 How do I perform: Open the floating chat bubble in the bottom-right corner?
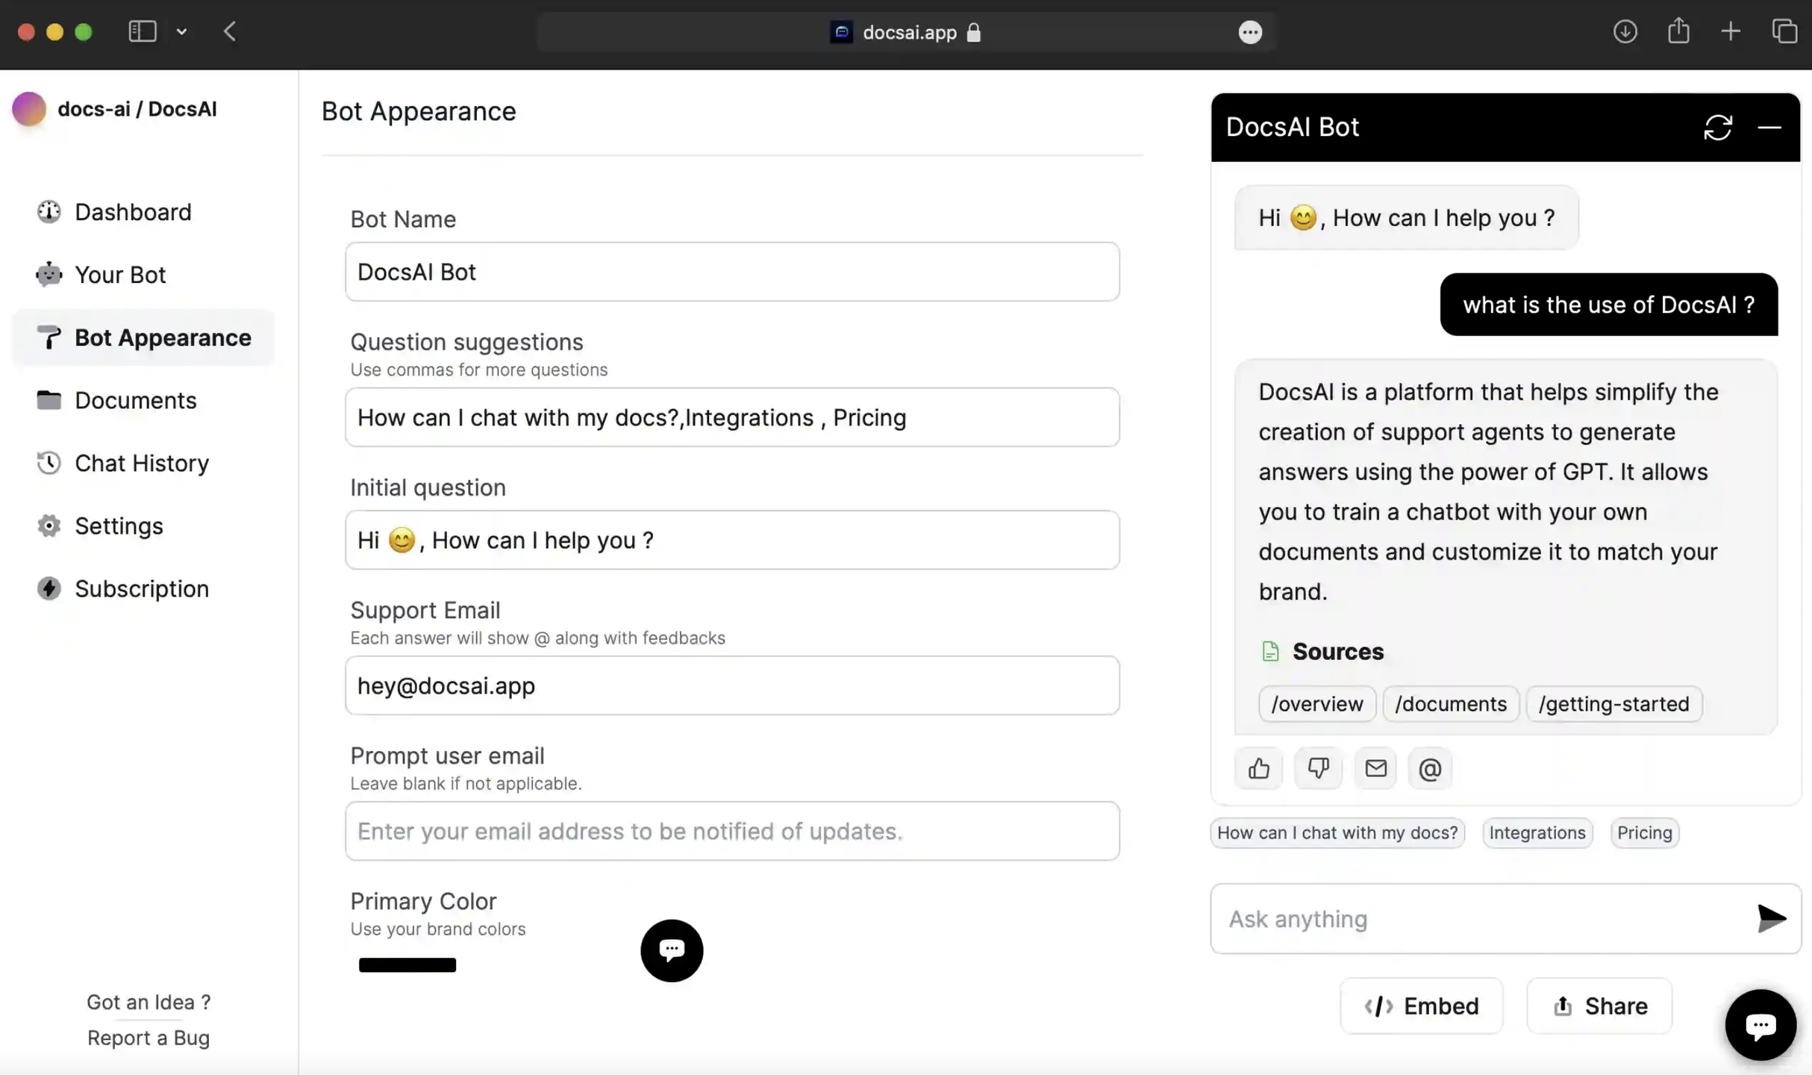point(1760,1024)
